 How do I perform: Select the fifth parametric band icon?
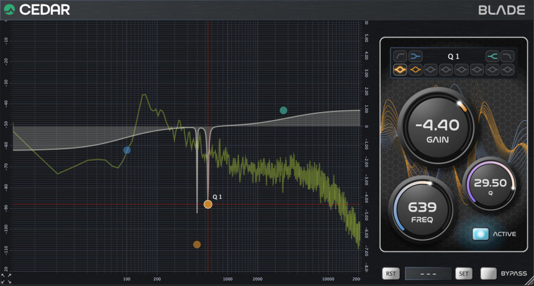461,70
